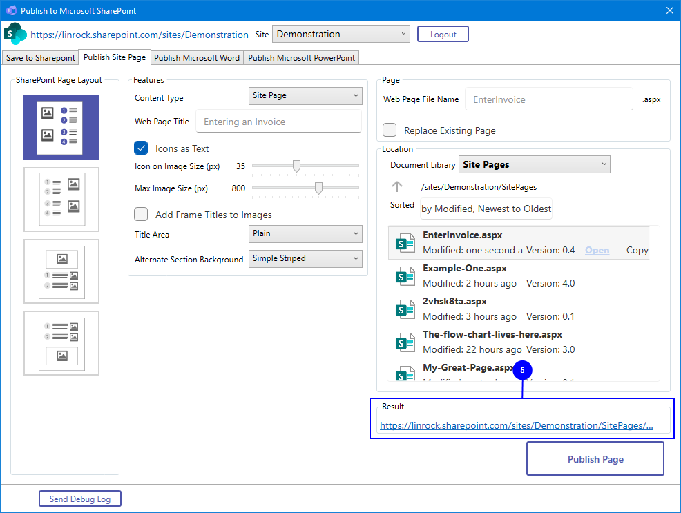Viewport: 681px width, 513px height.
Task: Open the Alternate Section Background dropdown
Action: (305, 258)
